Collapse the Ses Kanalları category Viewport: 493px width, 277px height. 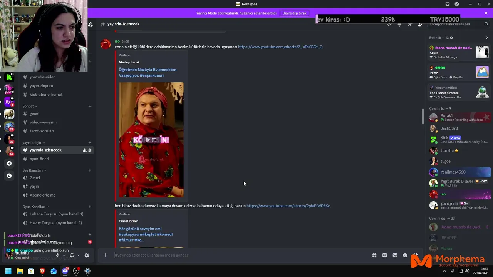(x=34, y=170)
